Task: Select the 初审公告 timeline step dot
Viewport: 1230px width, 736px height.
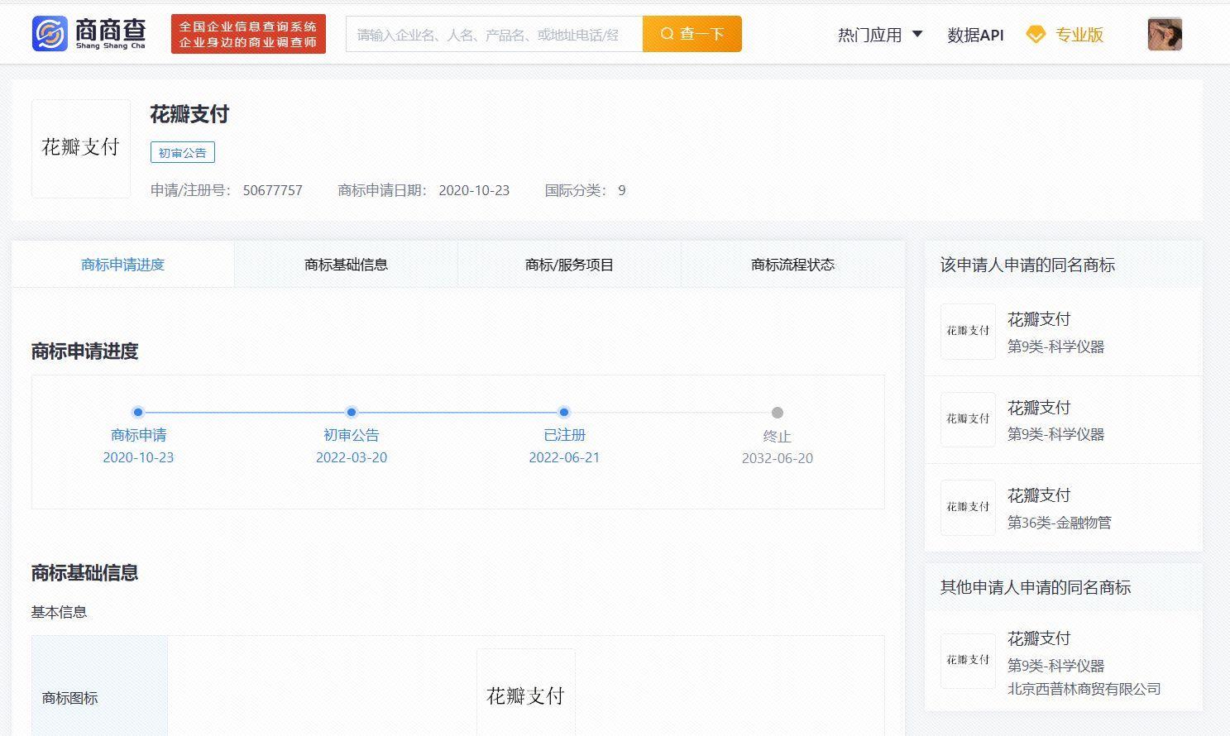Action: tap(352, 412)
